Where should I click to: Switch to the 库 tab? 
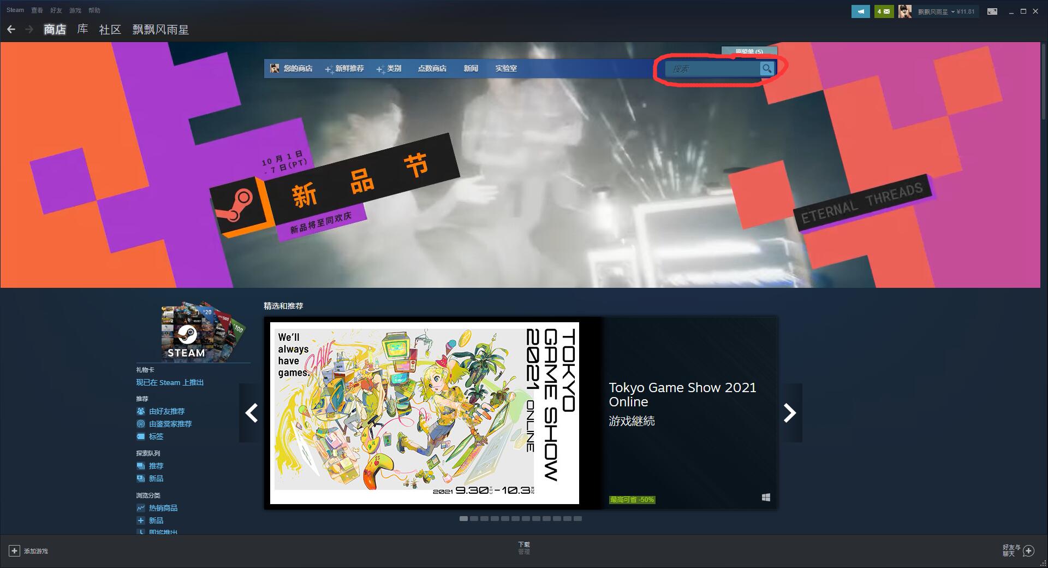pyautogui.click(x=82, y=29)
